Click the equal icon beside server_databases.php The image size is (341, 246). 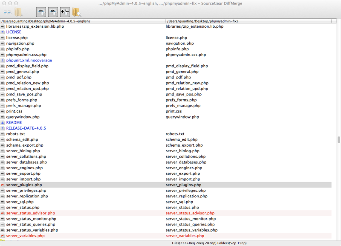3,162
